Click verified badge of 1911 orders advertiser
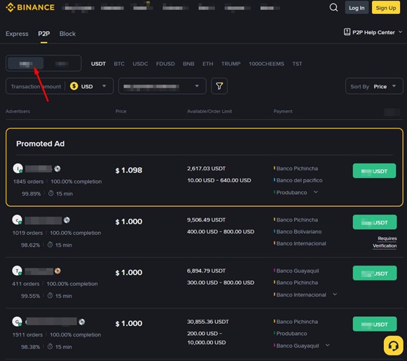 click(82, 322)
